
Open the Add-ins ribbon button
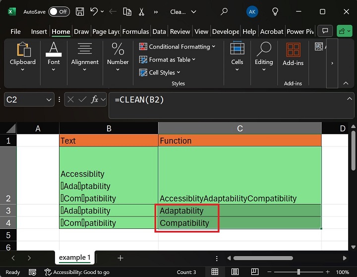(293, 55)
